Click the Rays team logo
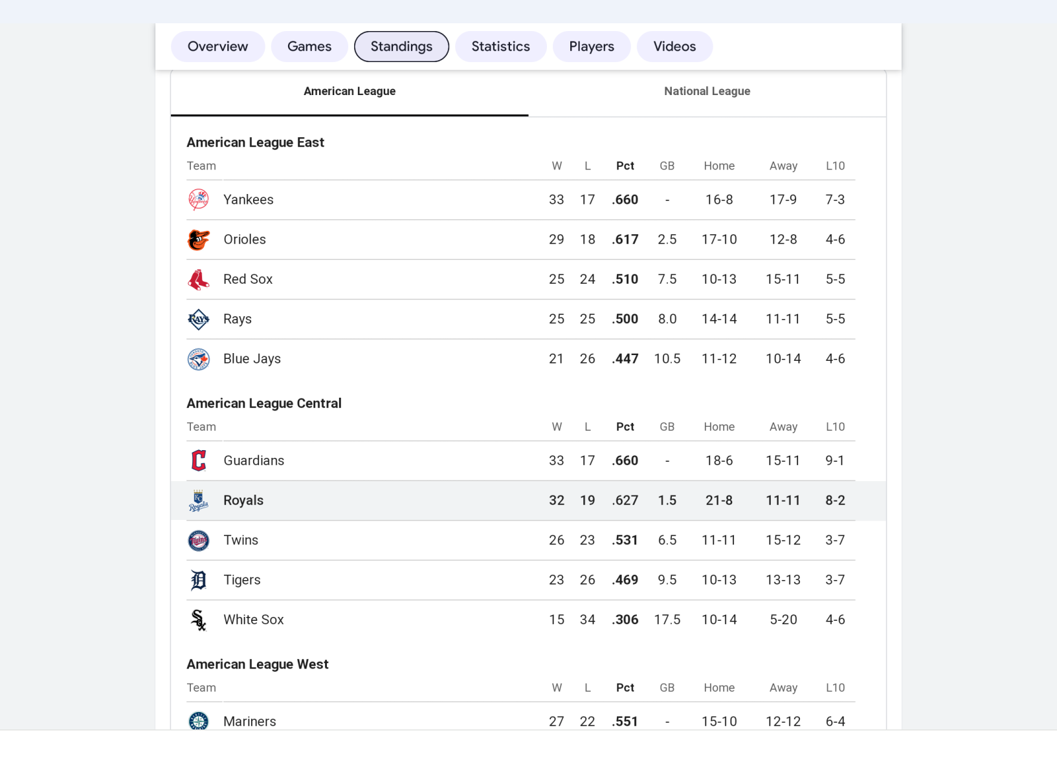 [x=199, y=319]
